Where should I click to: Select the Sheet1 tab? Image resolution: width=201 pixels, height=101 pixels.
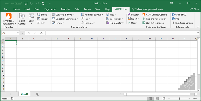coord(24,94)
